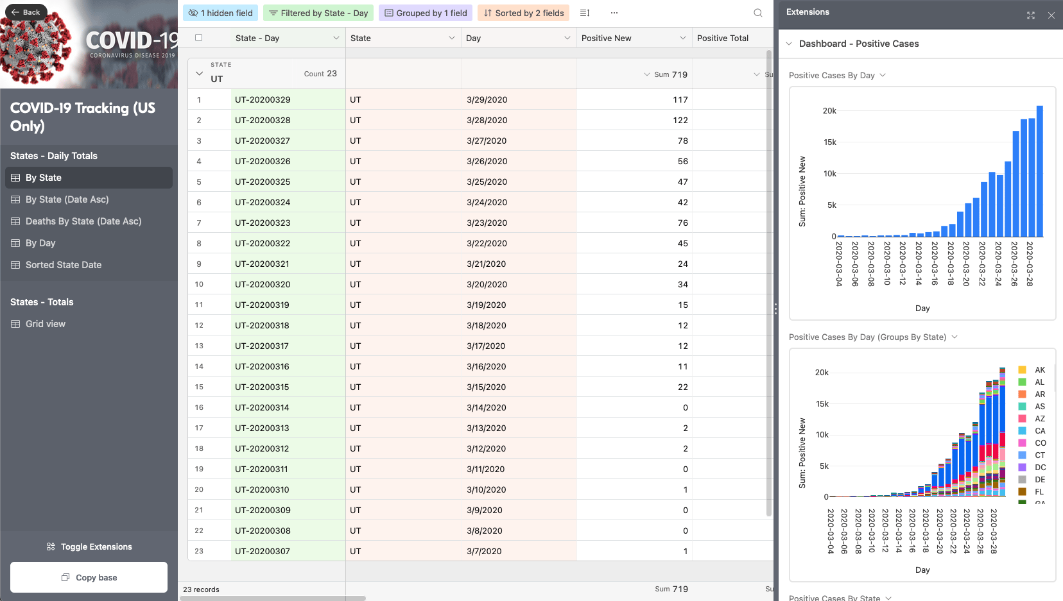
Task: Open Sorted by 2 fields options
Action: [x=523, y=13]
